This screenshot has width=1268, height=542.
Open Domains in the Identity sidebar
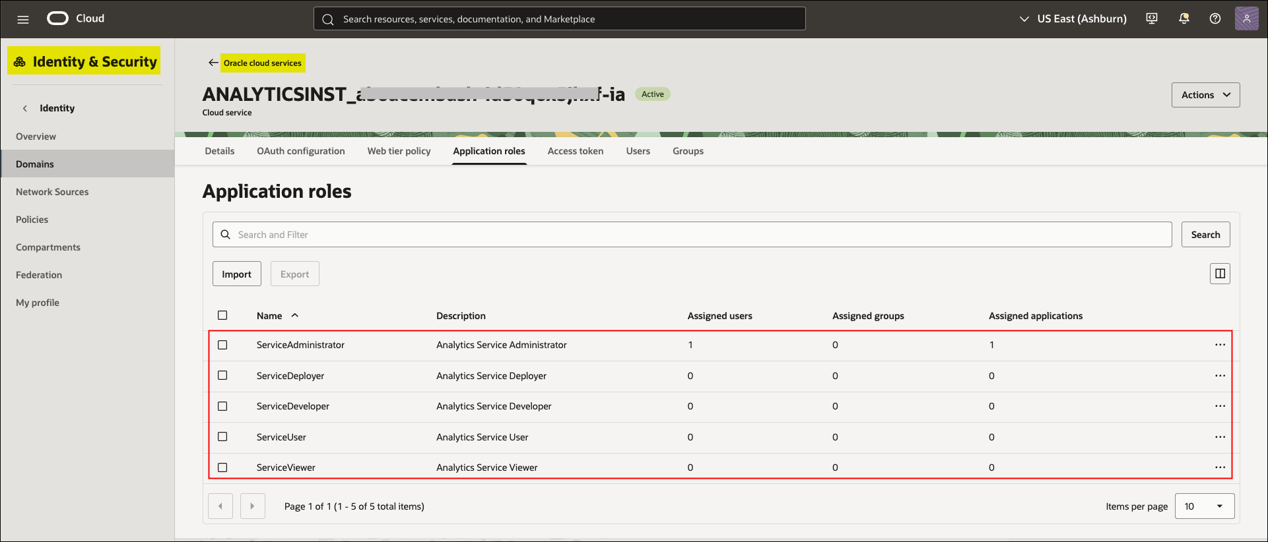pyautogui.click(x=87, y=164)
